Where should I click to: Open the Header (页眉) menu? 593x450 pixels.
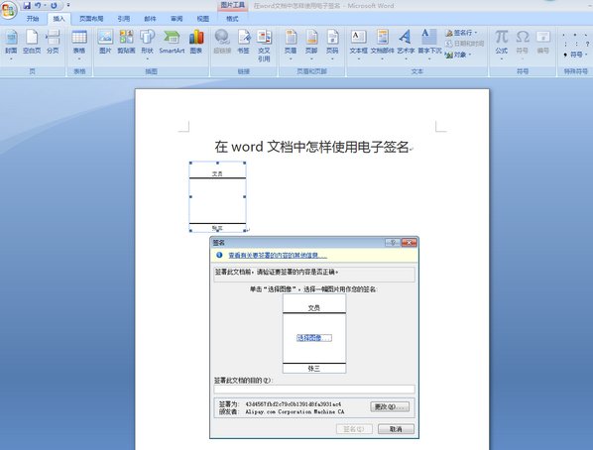pyautogui.click(x=291, y=44)
